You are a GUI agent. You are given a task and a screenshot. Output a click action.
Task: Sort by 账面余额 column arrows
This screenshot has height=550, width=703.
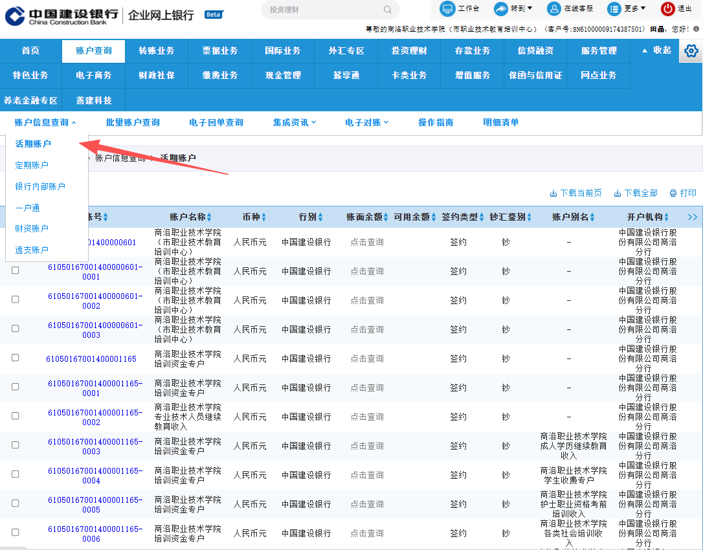tap(386, 217)
